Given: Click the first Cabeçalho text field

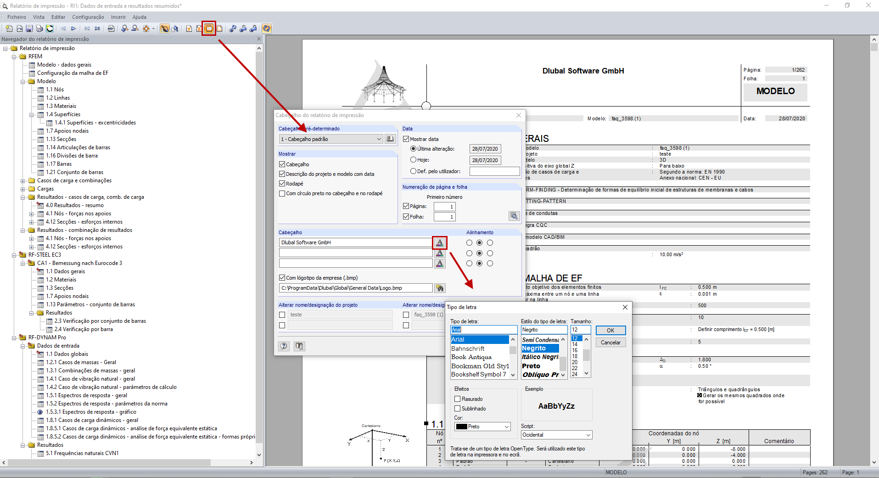Looking at the screenshot, I should click(356, 242).
